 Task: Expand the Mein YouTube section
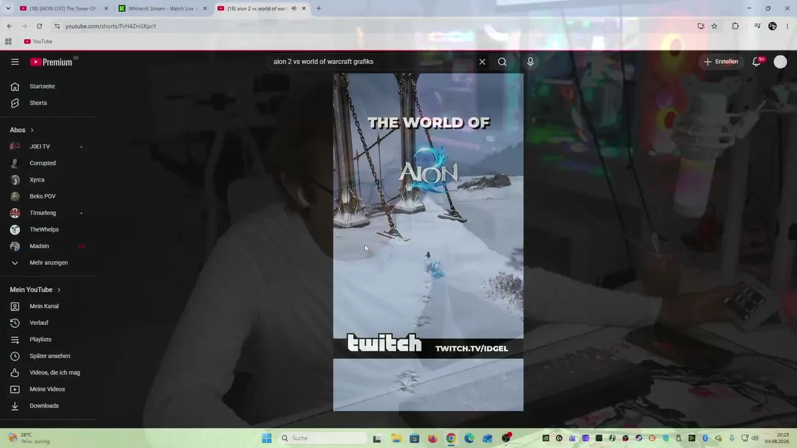(35, 290)
